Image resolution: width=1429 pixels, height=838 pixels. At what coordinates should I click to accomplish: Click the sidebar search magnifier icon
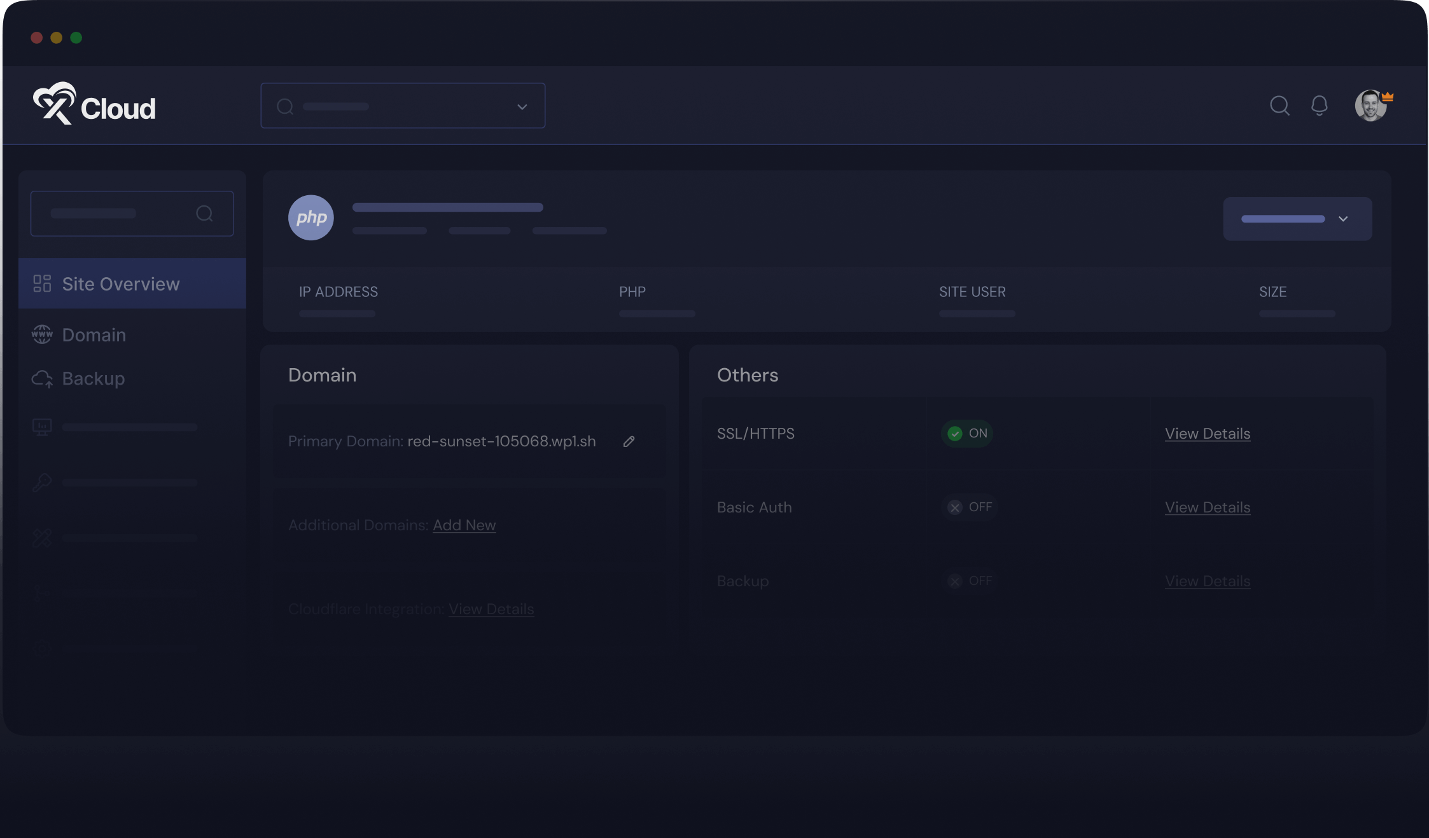[x=204, y=214]
